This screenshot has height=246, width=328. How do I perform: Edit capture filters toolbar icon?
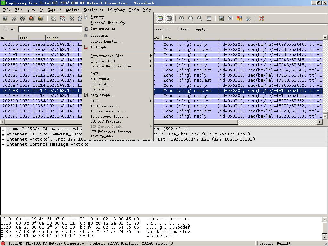[x=222, y=19]
